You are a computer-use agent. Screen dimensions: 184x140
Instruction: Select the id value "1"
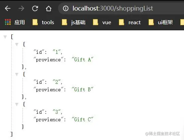pyautogui.click(x=57, y=52)
